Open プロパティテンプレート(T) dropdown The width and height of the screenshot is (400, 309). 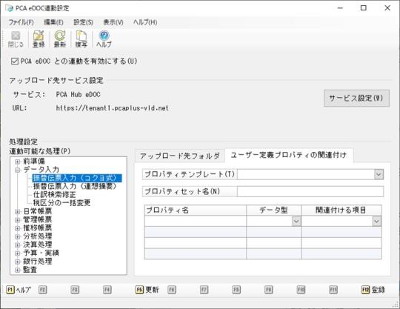[379, 175]
